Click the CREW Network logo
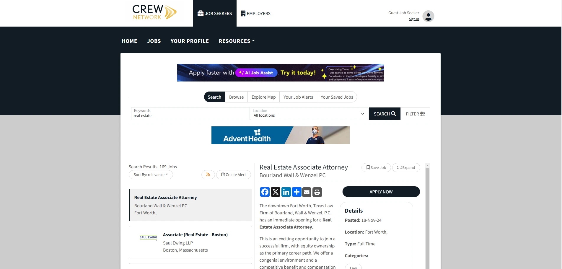Screen dimensions: 562x269 (154, 12)
